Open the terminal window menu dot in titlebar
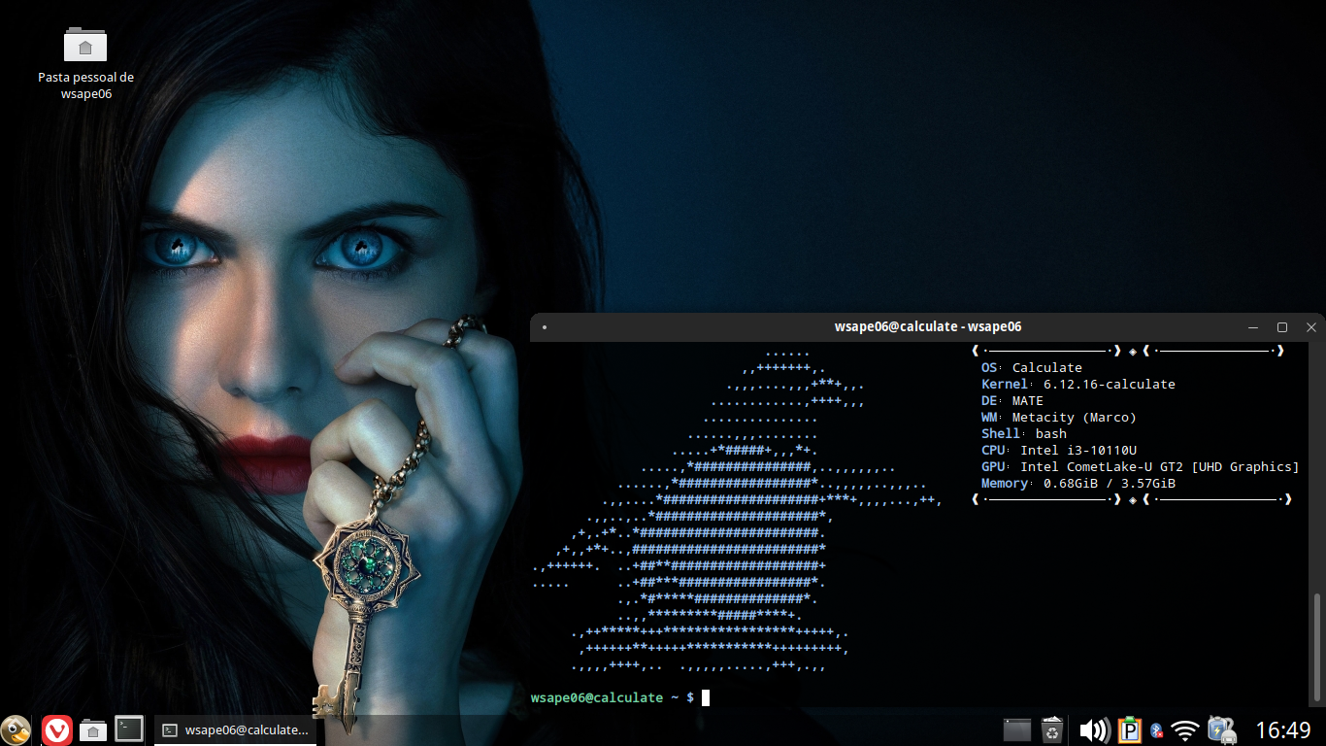The height and width of the screenshot is (746, 1326). tap(545, 327)
